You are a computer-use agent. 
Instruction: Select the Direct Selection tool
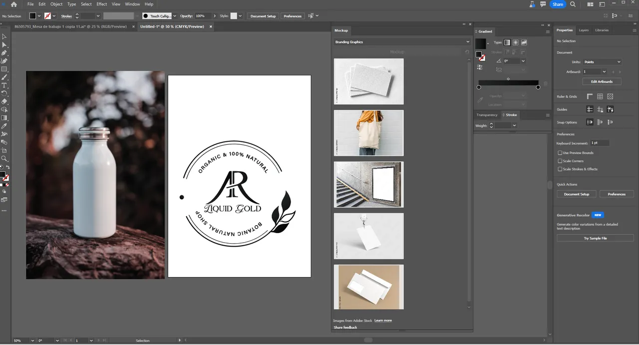[4, 45]
